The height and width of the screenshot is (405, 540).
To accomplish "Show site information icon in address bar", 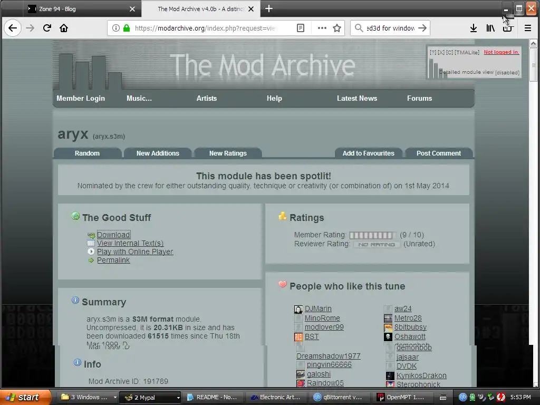I will point(115,28).
